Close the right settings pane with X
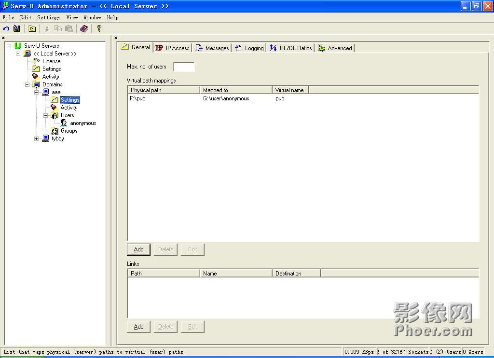494x358 pixels. coord(116,38)
